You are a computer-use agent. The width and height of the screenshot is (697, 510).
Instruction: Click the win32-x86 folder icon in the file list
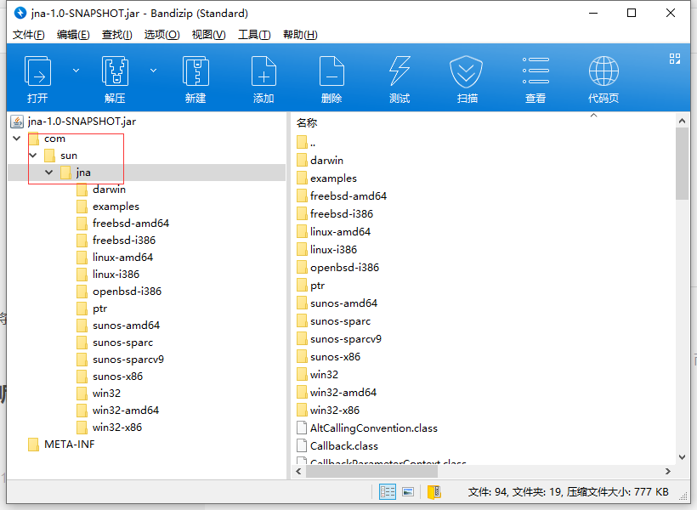pyautogui.click(x=302, y=410)
